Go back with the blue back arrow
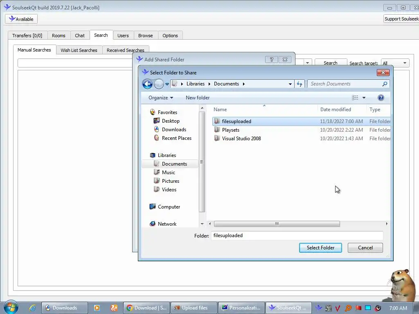The image size is (419, 314). pyautogui.click(x=147, y=84)
